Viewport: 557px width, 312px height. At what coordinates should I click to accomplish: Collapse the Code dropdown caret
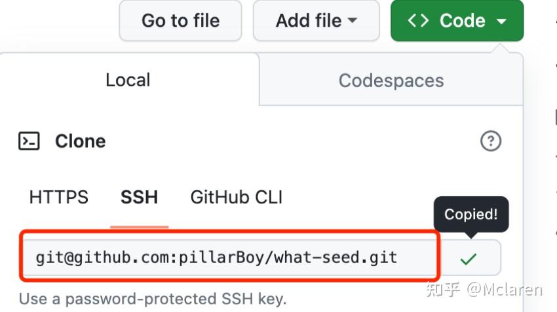501,22
